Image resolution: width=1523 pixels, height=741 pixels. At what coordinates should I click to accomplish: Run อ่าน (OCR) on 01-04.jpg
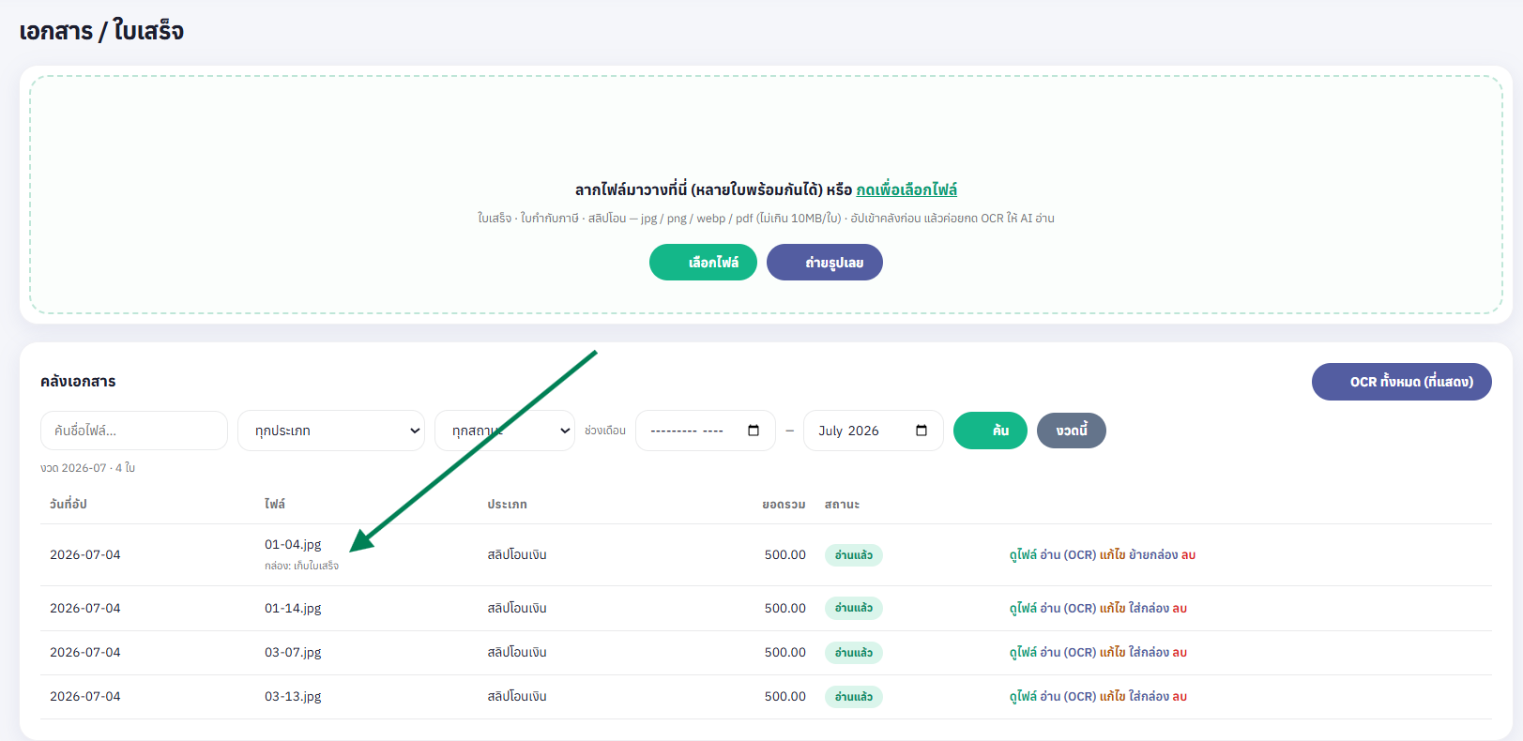coord(1068,555)
